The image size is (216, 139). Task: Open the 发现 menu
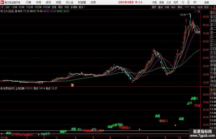(x=58, y=2)
